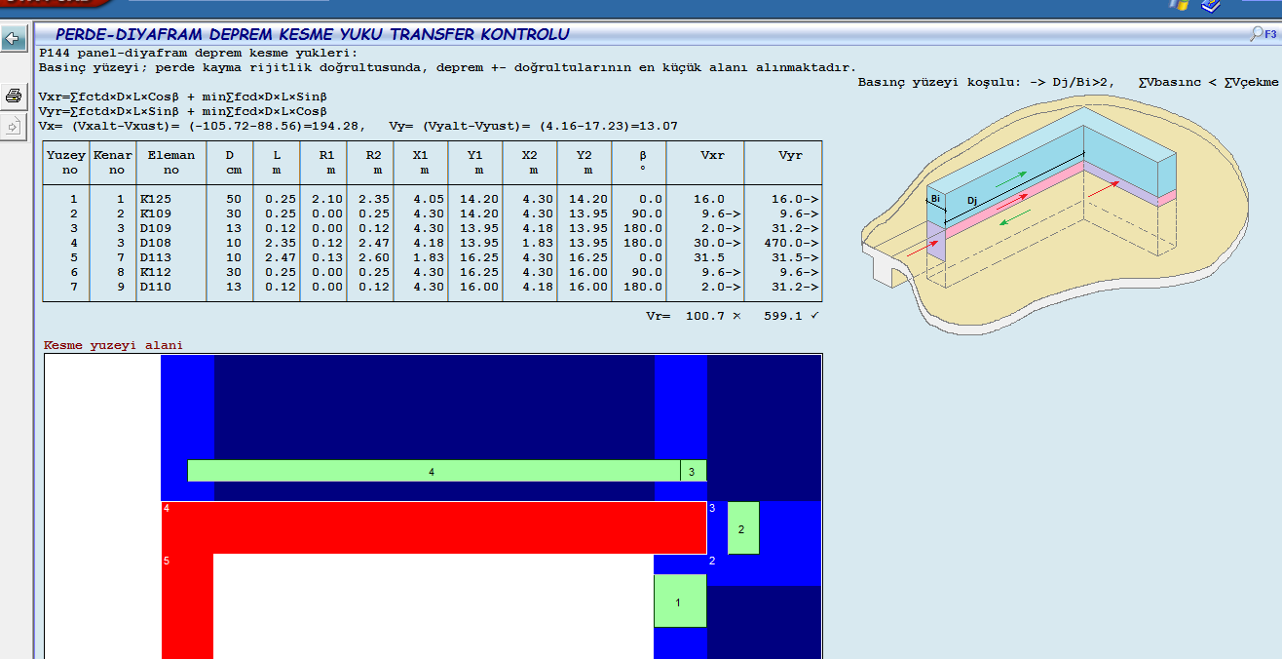1282x659 pixels.
Task: Select green shear surface labeled 3
Action: coord(693,471)
